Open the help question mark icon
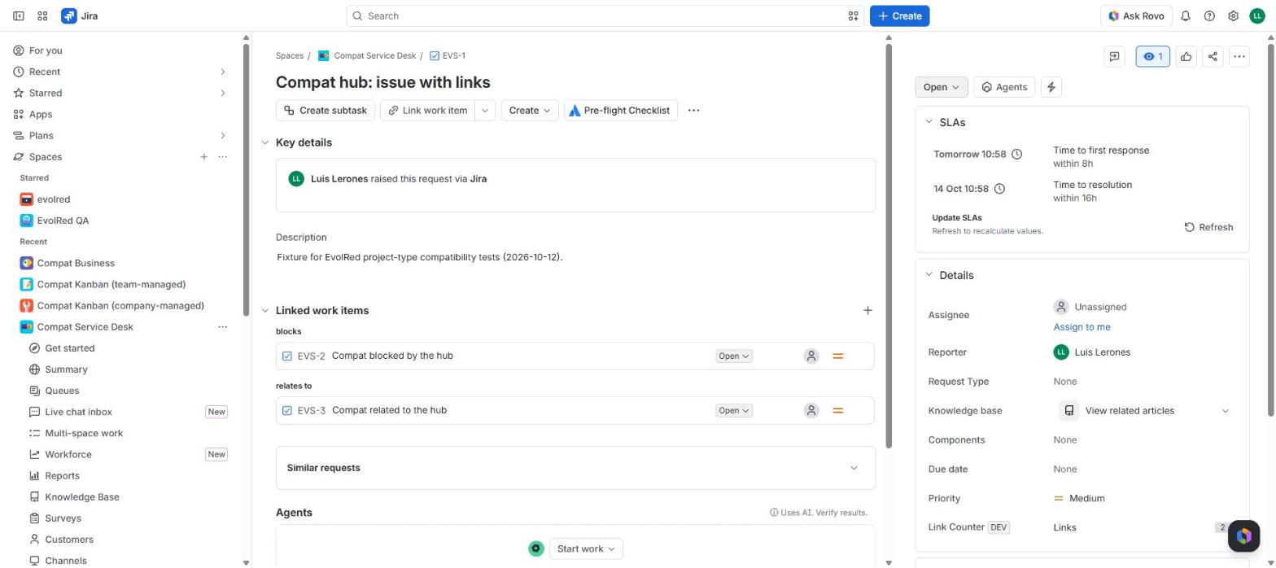Screen dimensions: 1276x568 coord(1209,16)
